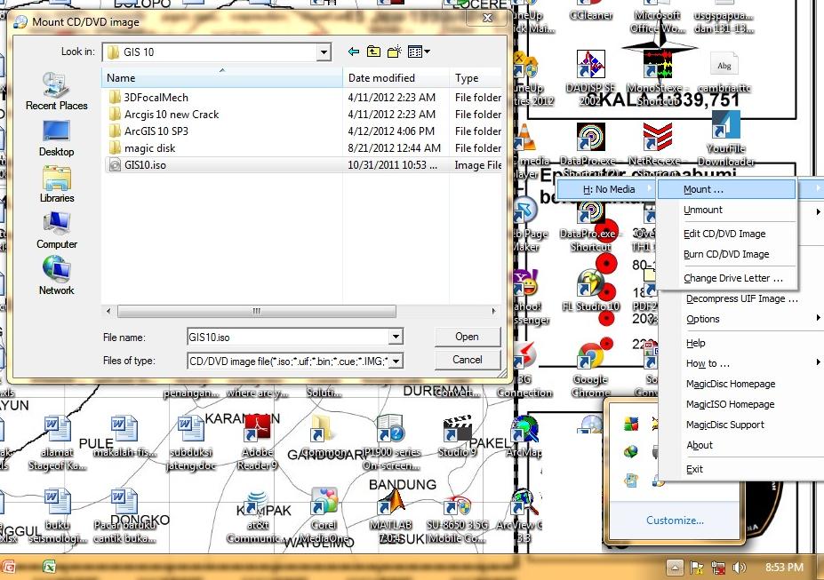
Task: Click the volume speaker tray icon
Action: click(x=739, y=568)
